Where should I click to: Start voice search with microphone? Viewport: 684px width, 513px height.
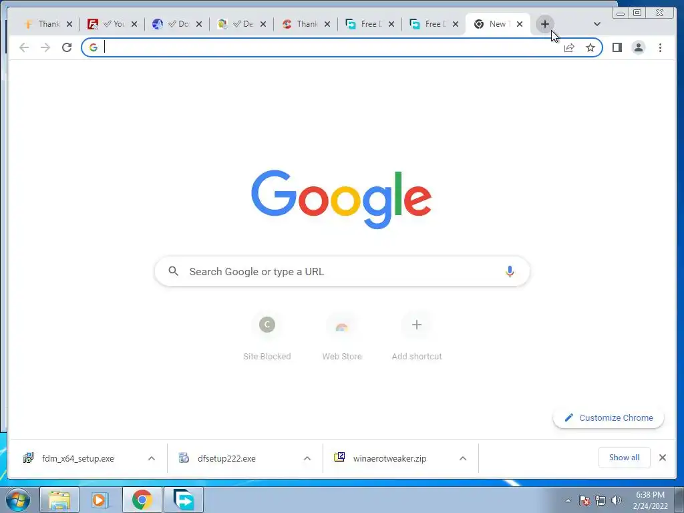click(x=510, y=271)
